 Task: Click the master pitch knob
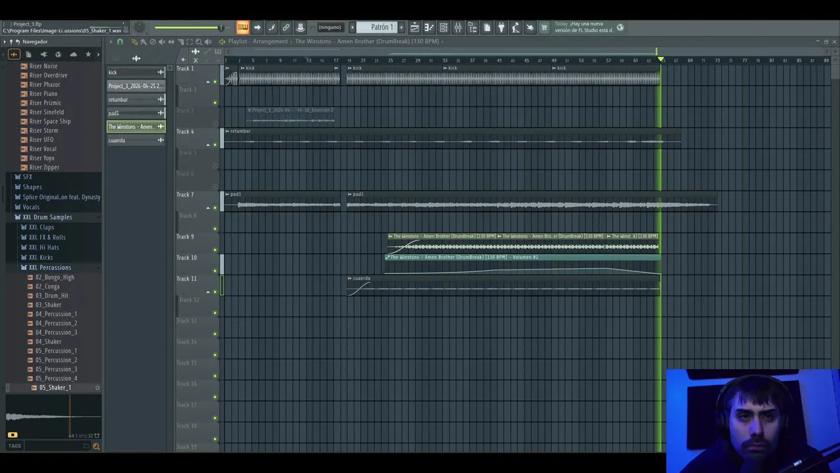tap(139, 28)
